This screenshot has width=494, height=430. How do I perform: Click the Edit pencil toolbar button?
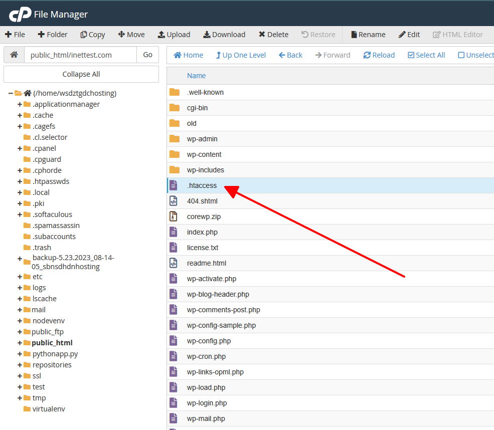click(x=409, y=35)
